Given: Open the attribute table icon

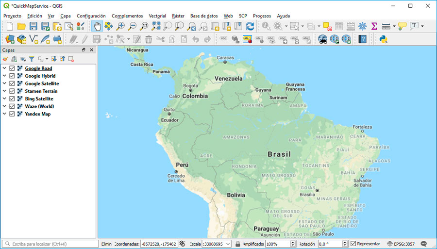Looking at the screenshot, I should [339, 26].
